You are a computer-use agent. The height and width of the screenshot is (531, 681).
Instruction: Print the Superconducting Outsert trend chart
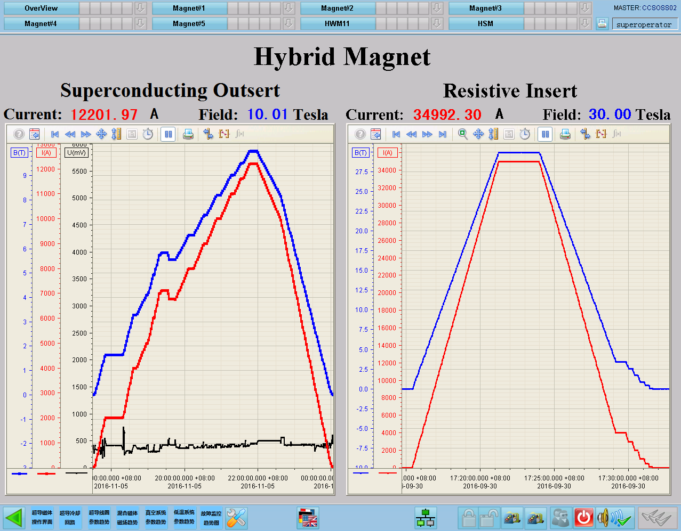[x=188, y=134]
